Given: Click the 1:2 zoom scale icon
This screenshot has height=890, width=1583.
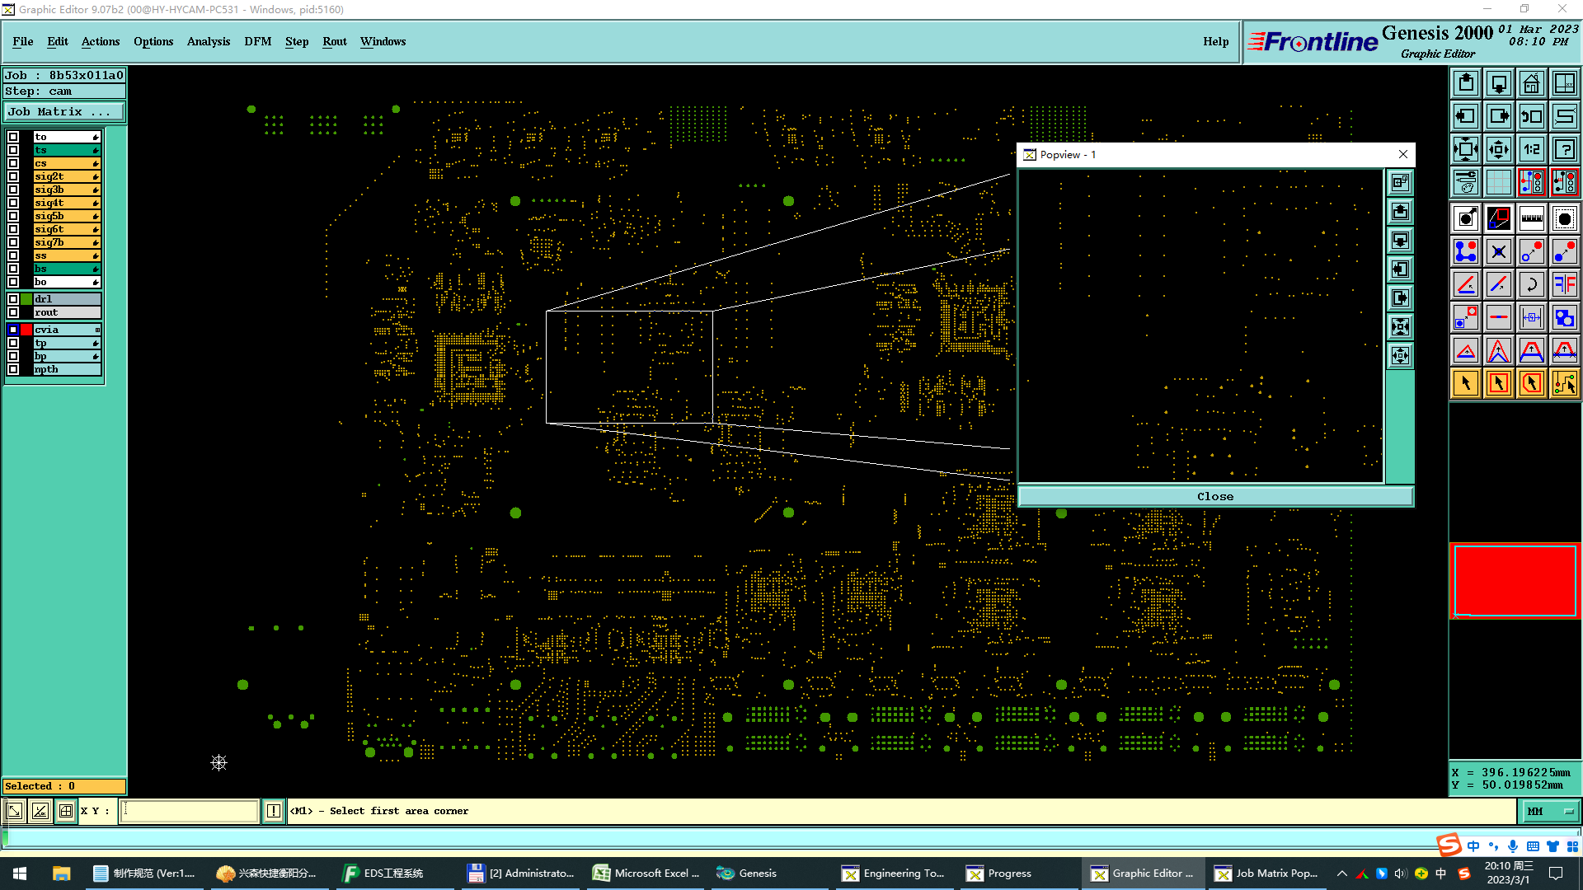Looking at the screenshot, I should (x=1531, y=149).
